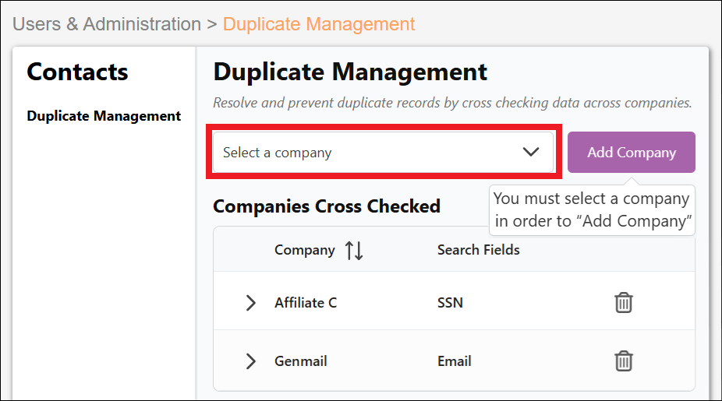Click the Add Company button

pyautogui.click(x=632, y=152)
